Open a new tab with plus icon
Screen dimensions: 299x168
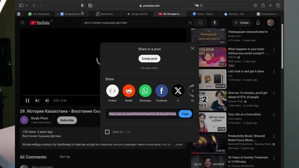[271, 6]
